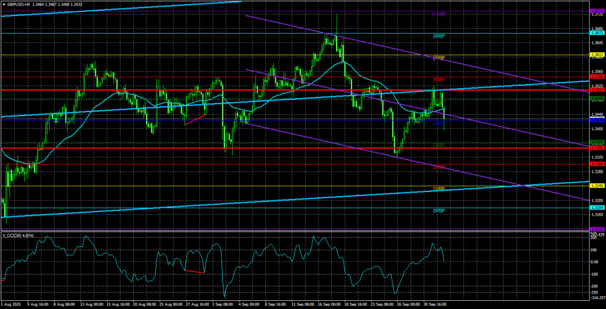Click the red 1.3550 price label
This screenshot has width=606, height=309.
[x=597, y=77]
